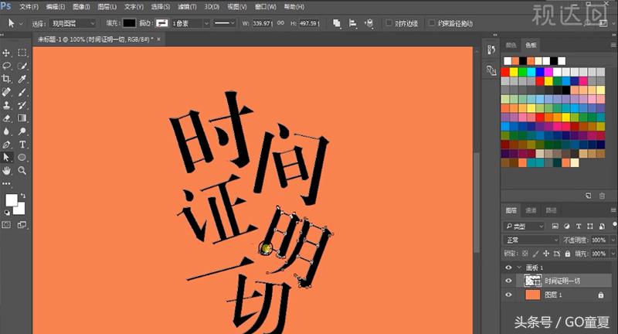The height and width of the screenshot is (334, 618).
Task: Select the Hand tool
Action: click(6, 170)
